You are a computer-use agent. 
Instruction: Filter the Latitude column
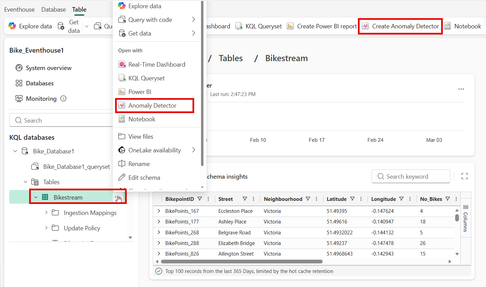[x=352, y=199]
